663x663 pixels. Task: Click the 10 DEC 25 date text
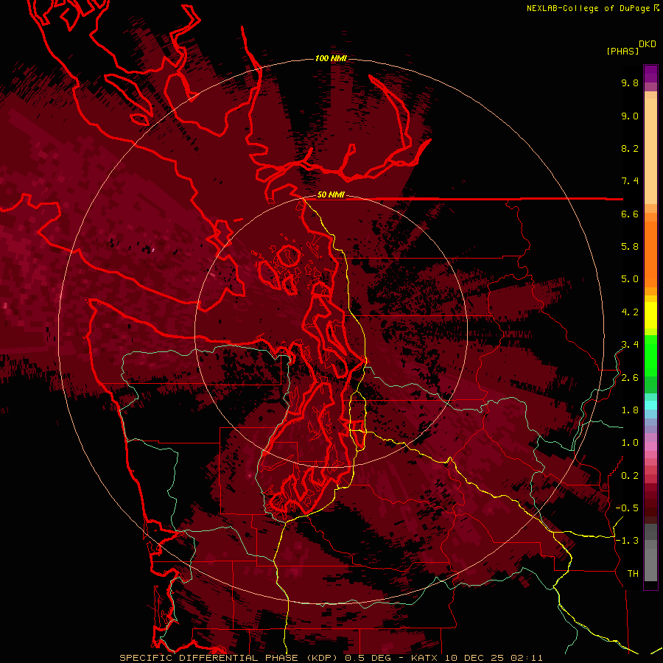[474, 658]
